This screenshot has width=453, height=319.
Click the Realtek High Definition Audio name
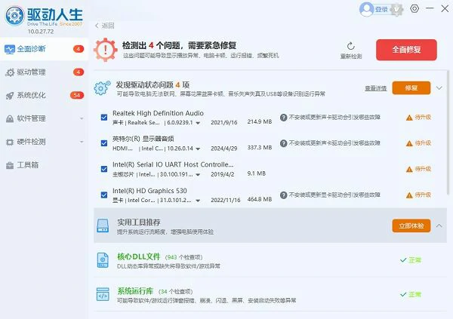[x=158, y=113]
